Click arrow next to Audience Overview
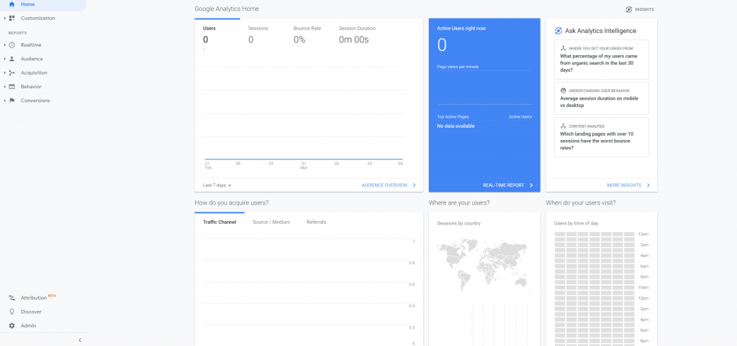737x346 pixels. [414, 185]
